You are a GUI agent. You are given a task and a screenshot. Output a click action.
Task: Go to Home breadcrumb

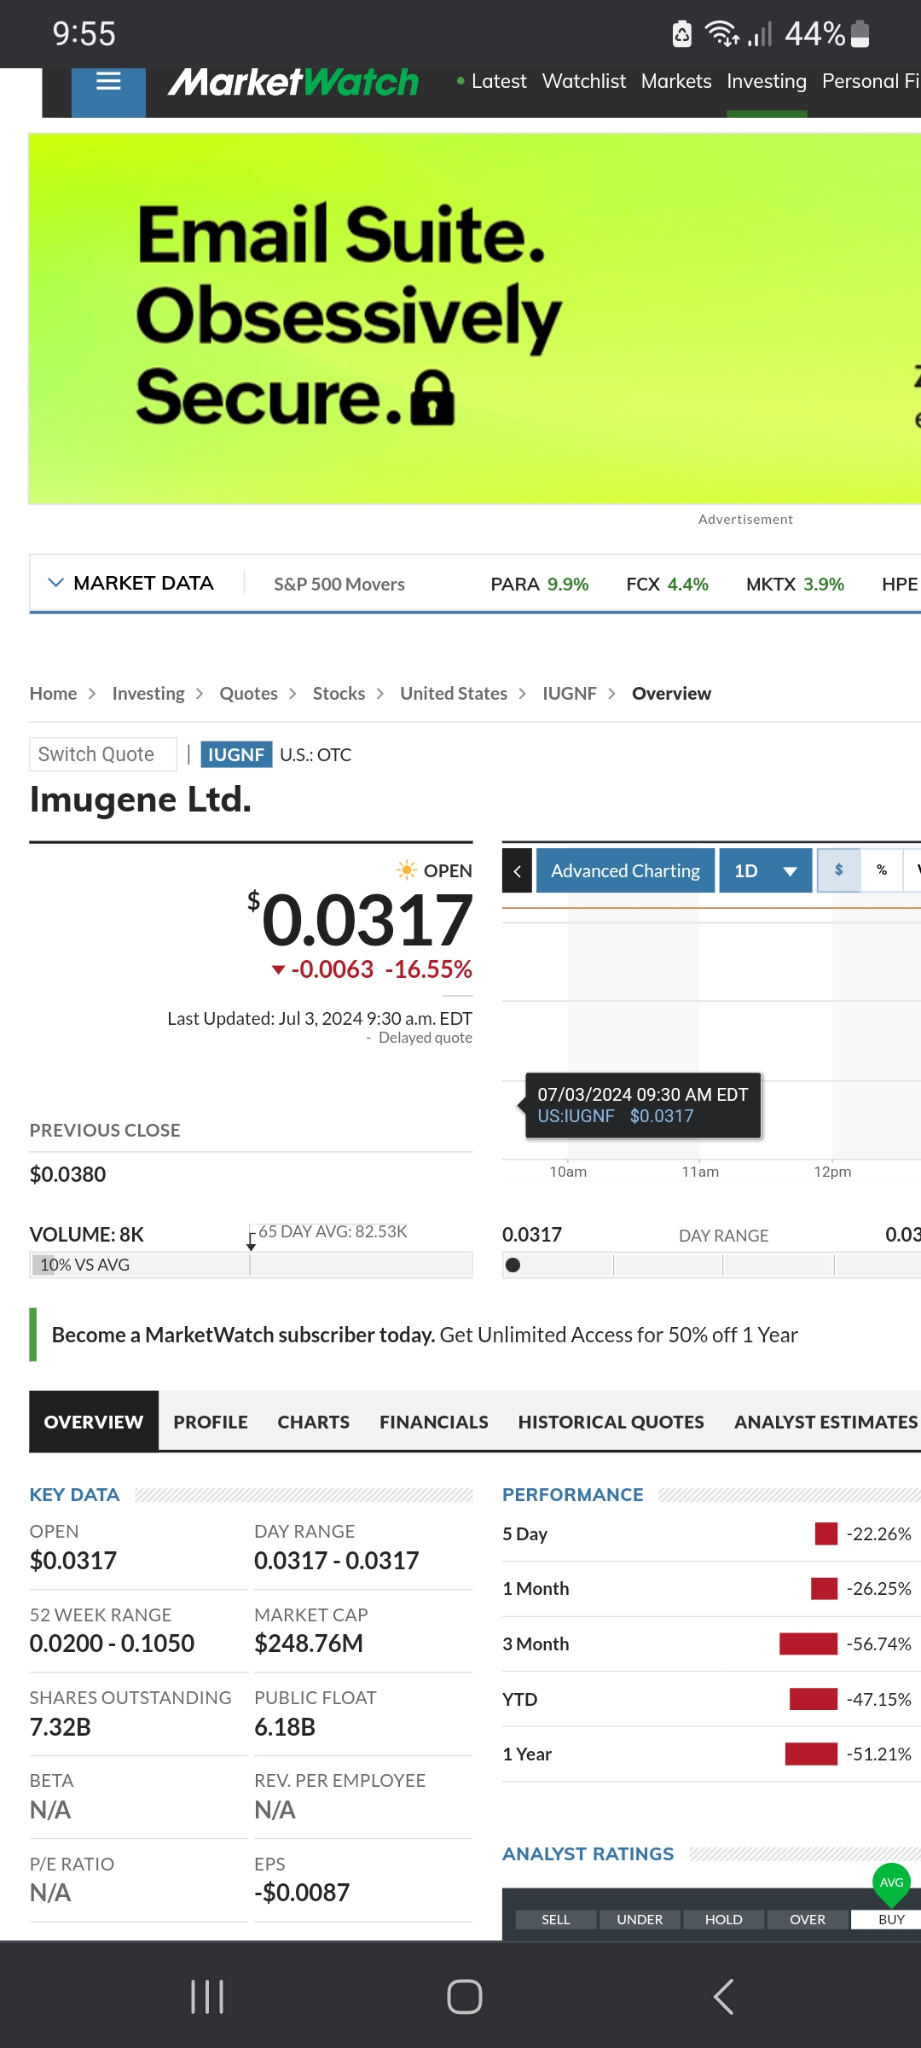click(x=53, y=694)
